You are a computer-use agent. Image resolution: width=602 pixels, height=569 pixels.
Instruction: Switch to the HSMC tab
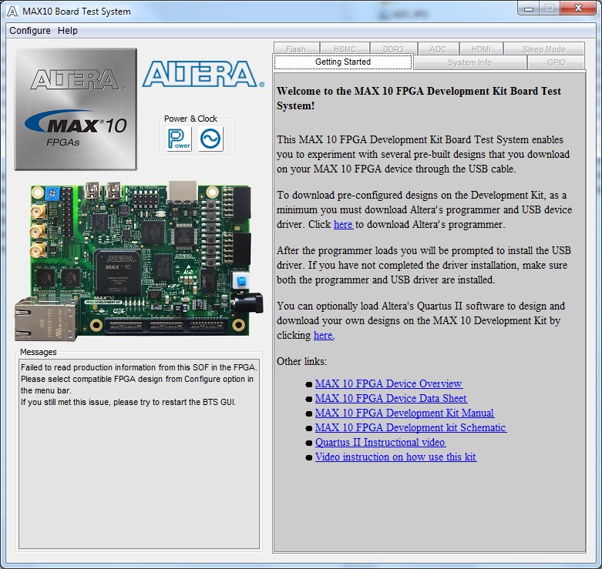pos(345,49)
